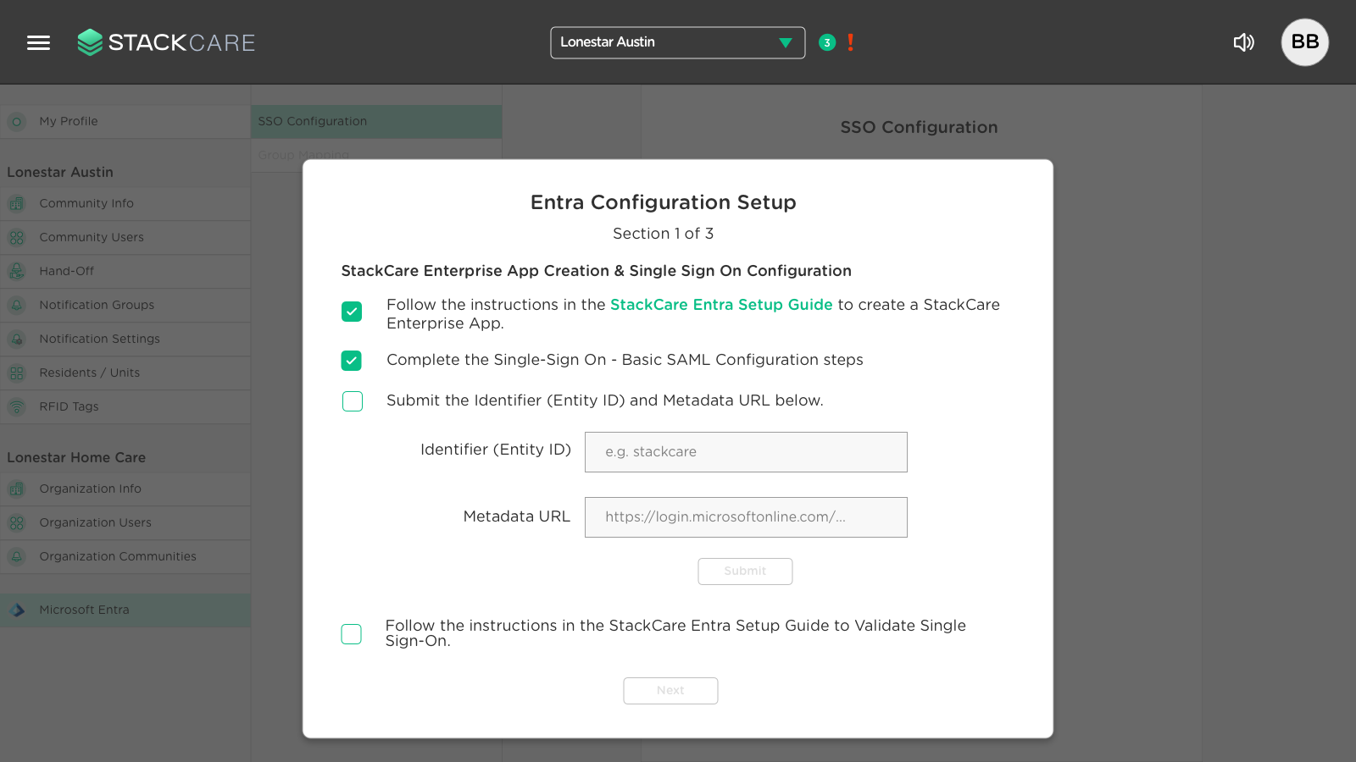The height and width of the screenshot is (762, 1356).
Task: Click the red exclamation alert icon
Action: click(x=850, y=42)
